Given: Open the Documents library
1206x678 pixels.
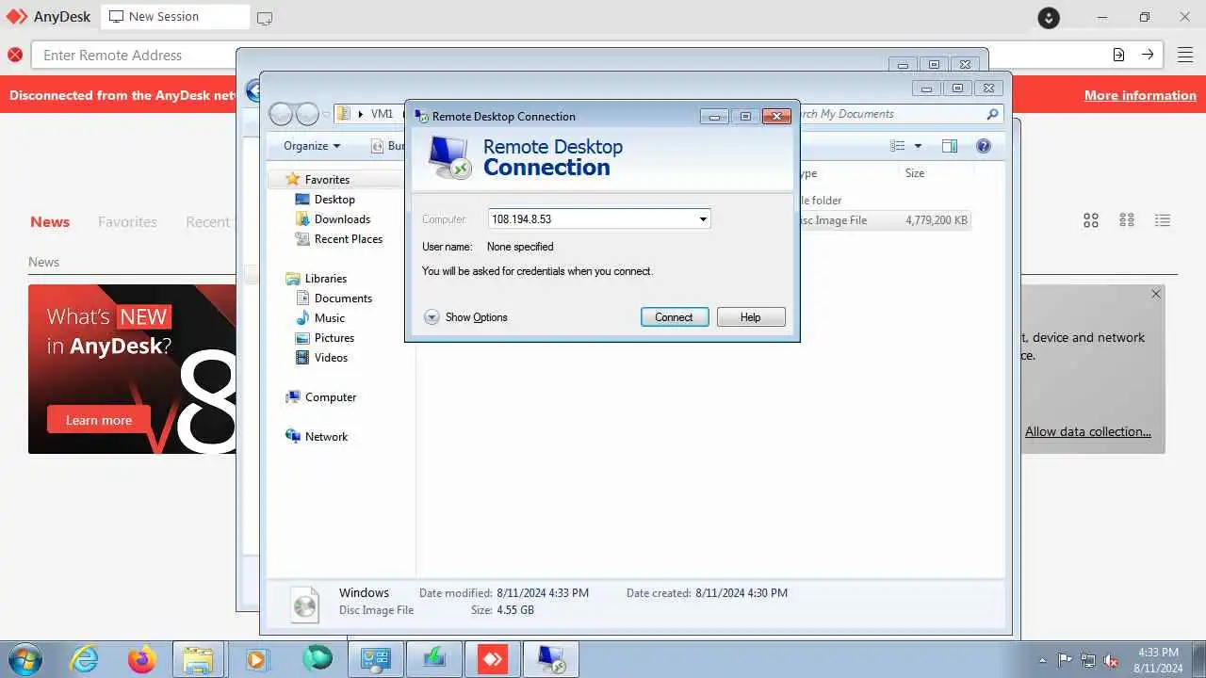Looking at the screenshot, I should click(343, 299).
